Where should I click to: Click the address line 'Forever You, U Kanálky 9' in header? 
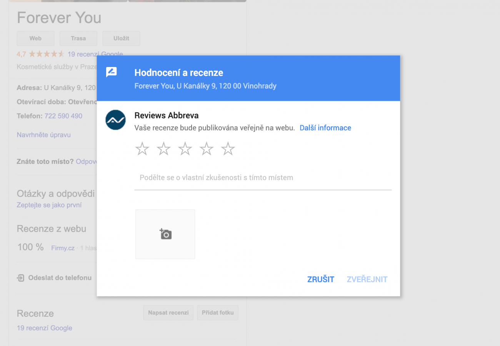(x=205, y=86)
